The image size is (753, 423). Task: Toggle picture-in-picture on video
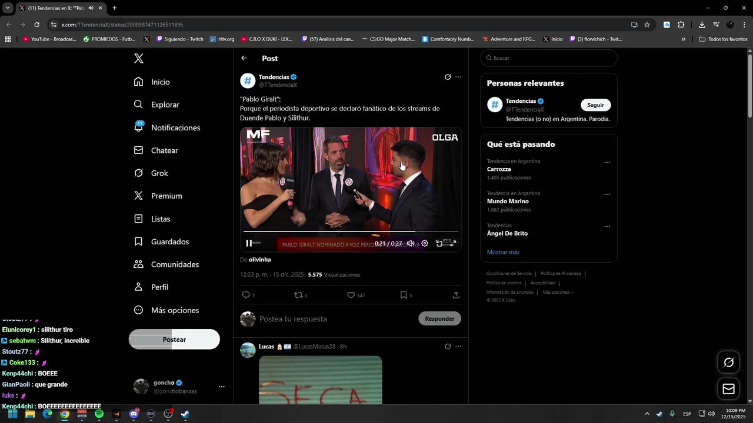tap(439, 243)
